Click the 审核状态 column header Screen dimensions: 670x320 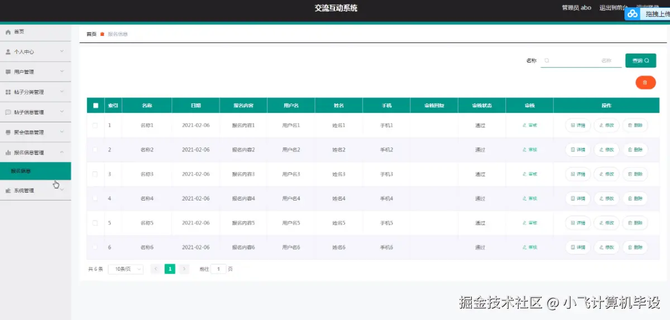click(482, 106)
